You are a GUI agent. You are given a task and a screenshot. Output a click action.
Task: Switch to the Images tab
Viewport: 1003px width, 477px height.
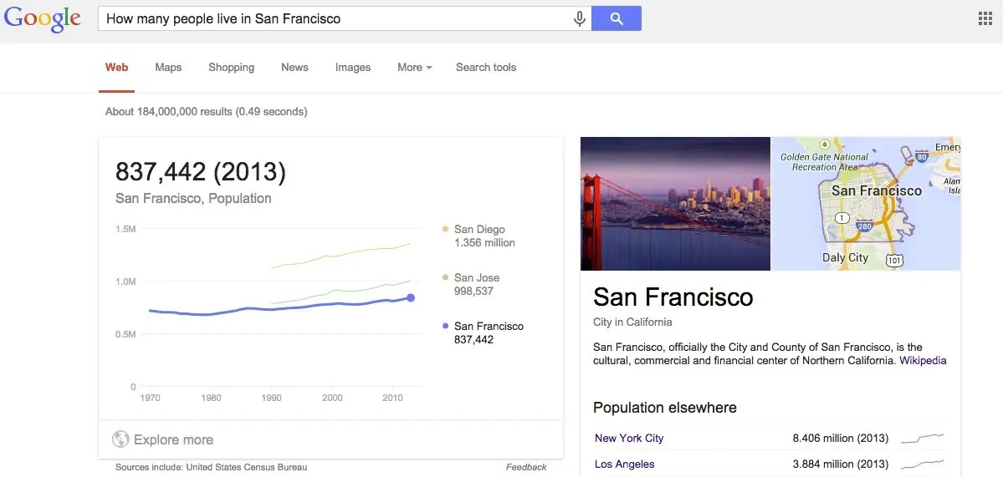[x=353, y=67]
